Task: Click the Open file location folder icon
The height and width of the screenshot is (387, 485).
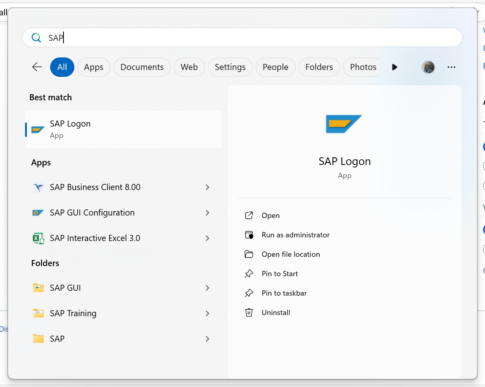Action: [249, 254]
